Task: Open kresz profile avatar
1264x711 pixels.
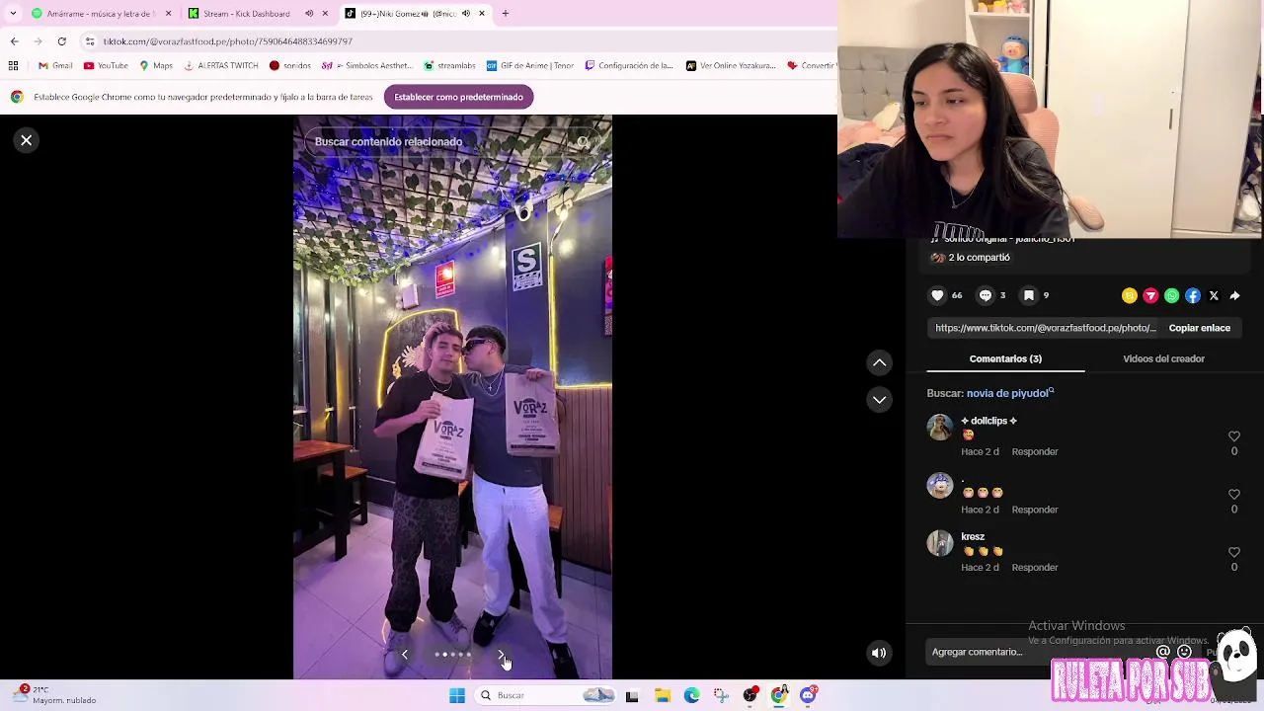Action: [940, 543]
